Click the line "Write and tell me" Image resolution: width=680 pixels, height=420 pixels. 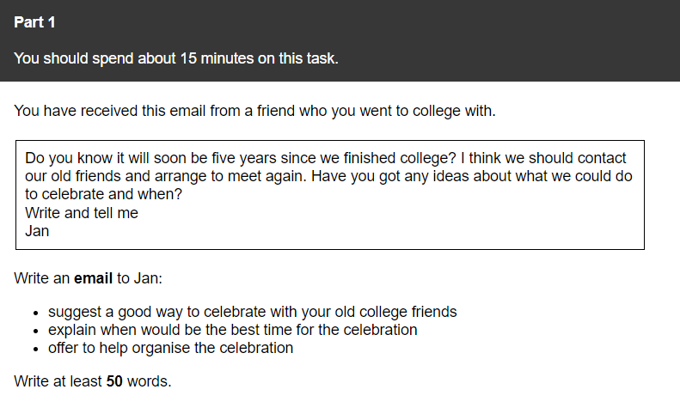coord(82,212)
